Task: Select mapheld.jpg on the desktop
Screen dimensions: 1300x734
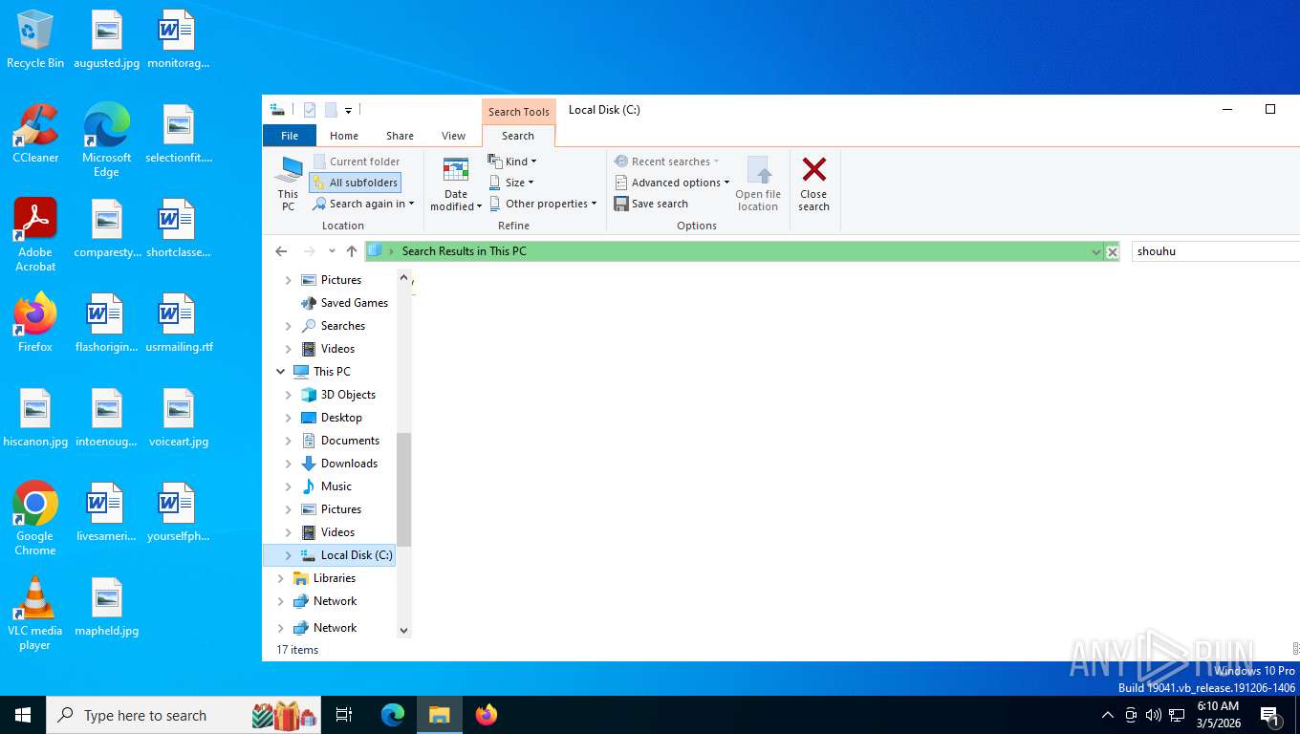Action: click(x=107, y=608)
